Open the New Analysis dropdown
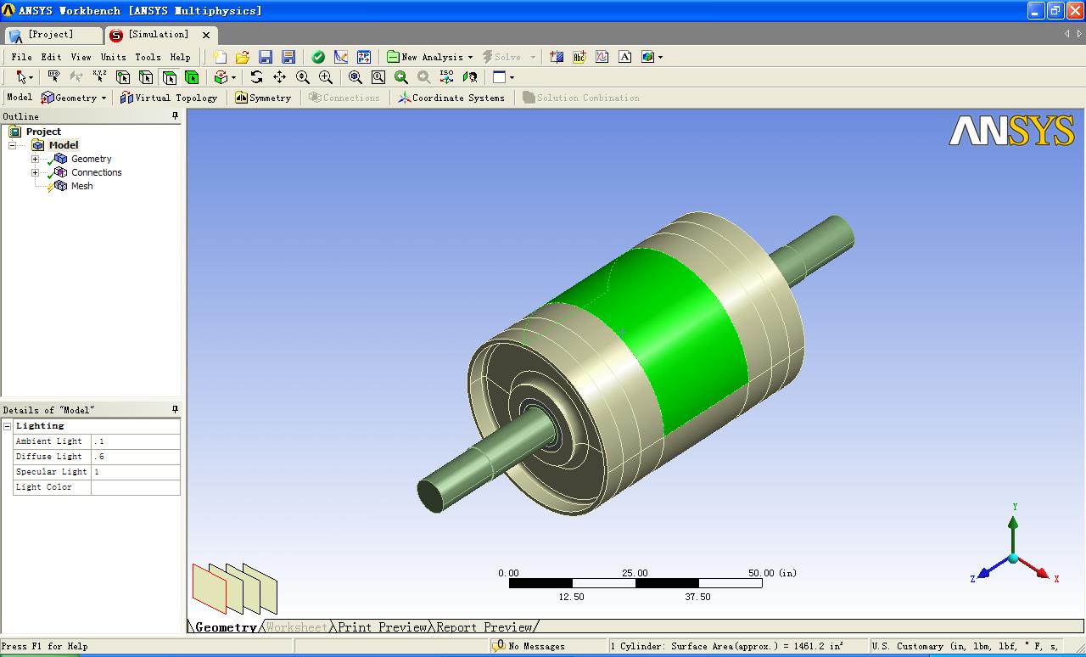The width and height of the screenshot is (1086, 657). coord(430,57)
